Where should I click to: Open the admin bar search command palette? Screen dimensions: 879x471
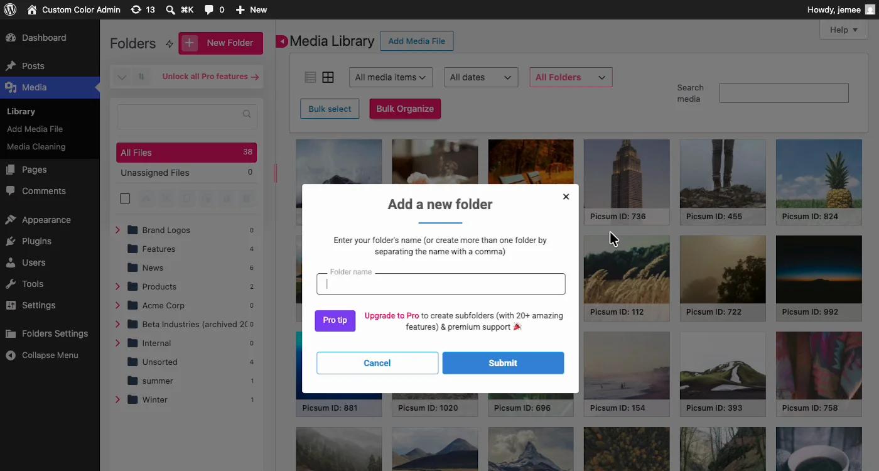tap(180, 9)
